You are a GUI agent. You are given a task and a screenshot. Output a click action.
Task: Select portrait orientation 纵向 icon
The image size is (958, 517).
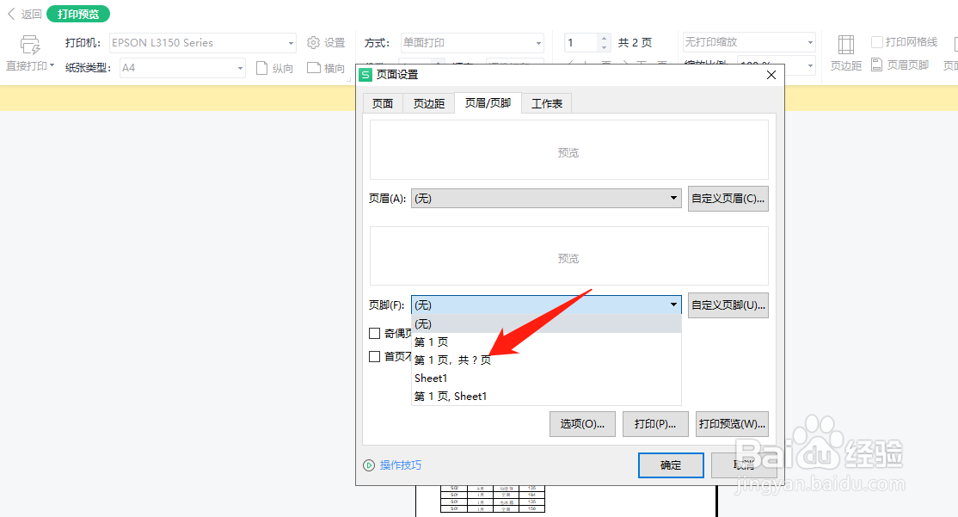coord(263,67)
